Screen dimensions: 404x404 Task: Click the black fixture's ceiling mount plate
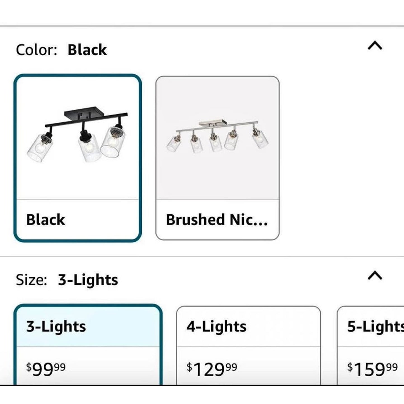84,114
